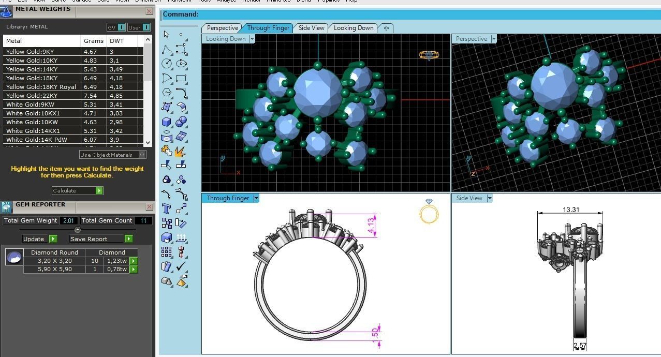Screen dimensions: 661x357
Task: Click the diamond gem thumbnail in Gem Reporter
Action: click(x=14, y=257)
